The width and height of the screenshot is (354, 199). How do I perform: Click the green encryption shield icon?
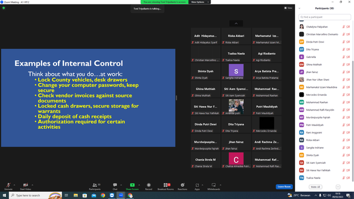point(4,8)
